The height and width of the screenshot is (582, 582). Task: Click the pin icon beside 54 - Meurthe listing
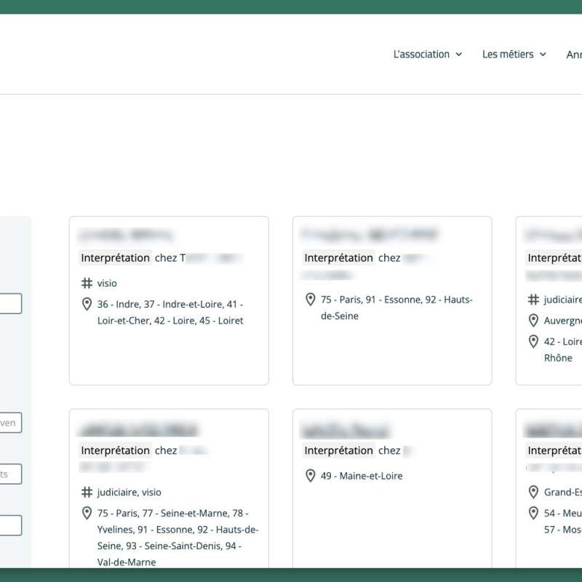click(534, 513)
